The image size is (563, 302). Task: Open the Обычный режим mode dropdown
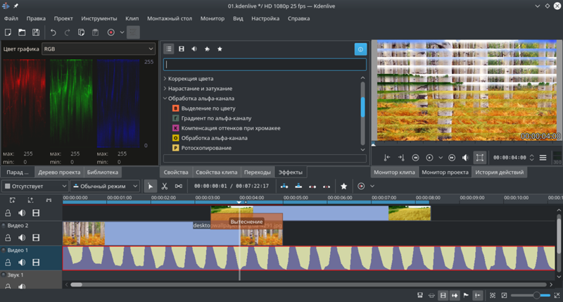point(104,186)
